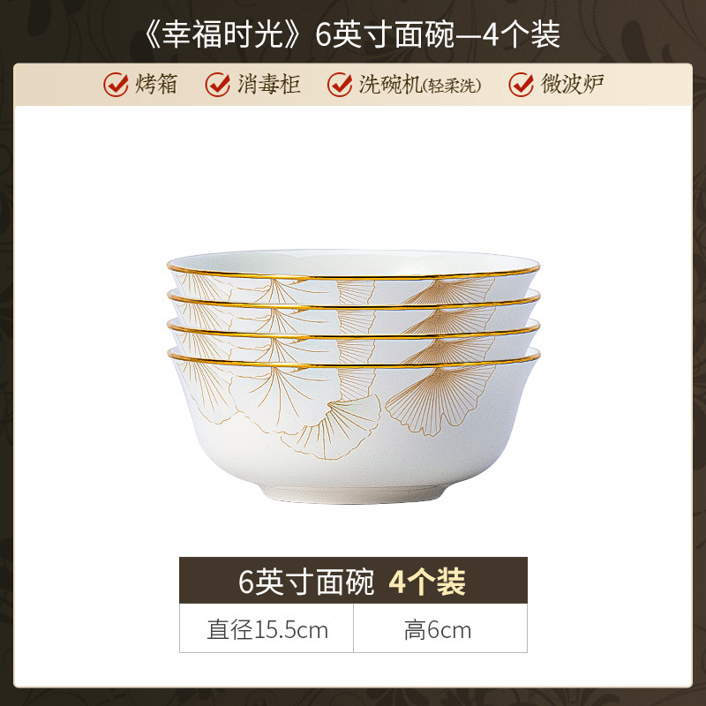Click the title 《幸福时光》6英寸面碗—4个装
706x706 pixels.
(352, 35)
